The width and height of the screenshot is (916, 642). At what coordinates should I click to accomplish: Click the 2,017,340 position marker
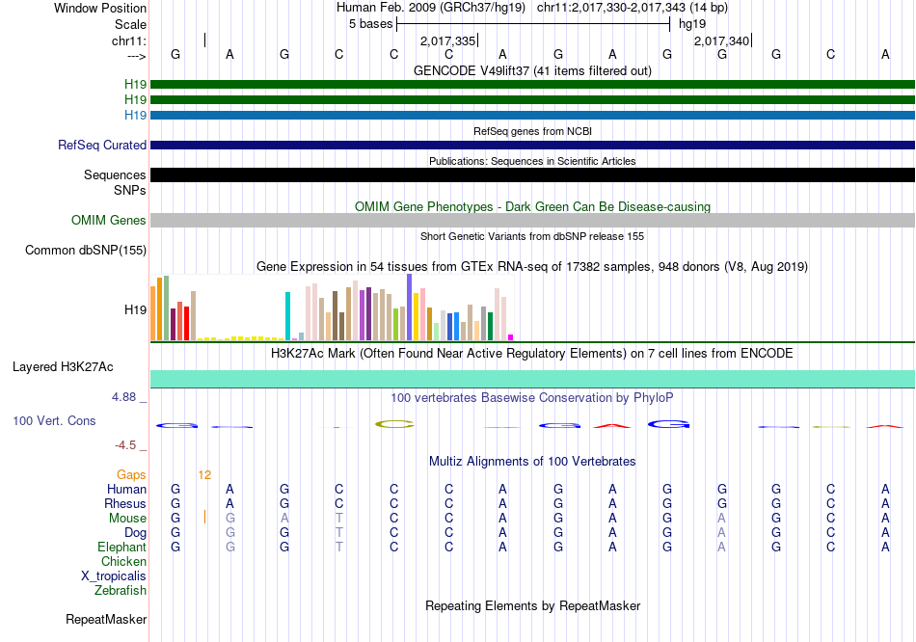[x=721, y=40]
